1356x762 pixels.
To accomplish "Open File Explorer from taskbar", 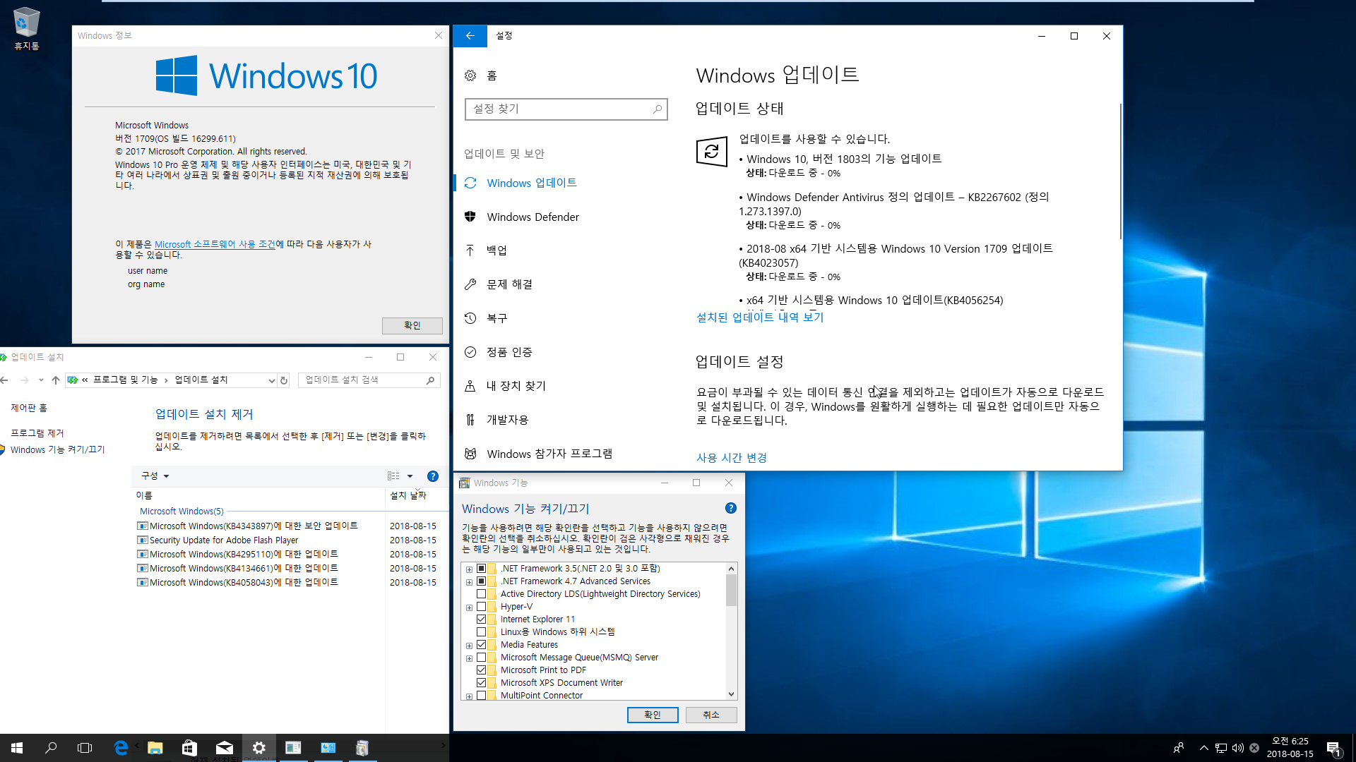I will [x=155, y=748].
